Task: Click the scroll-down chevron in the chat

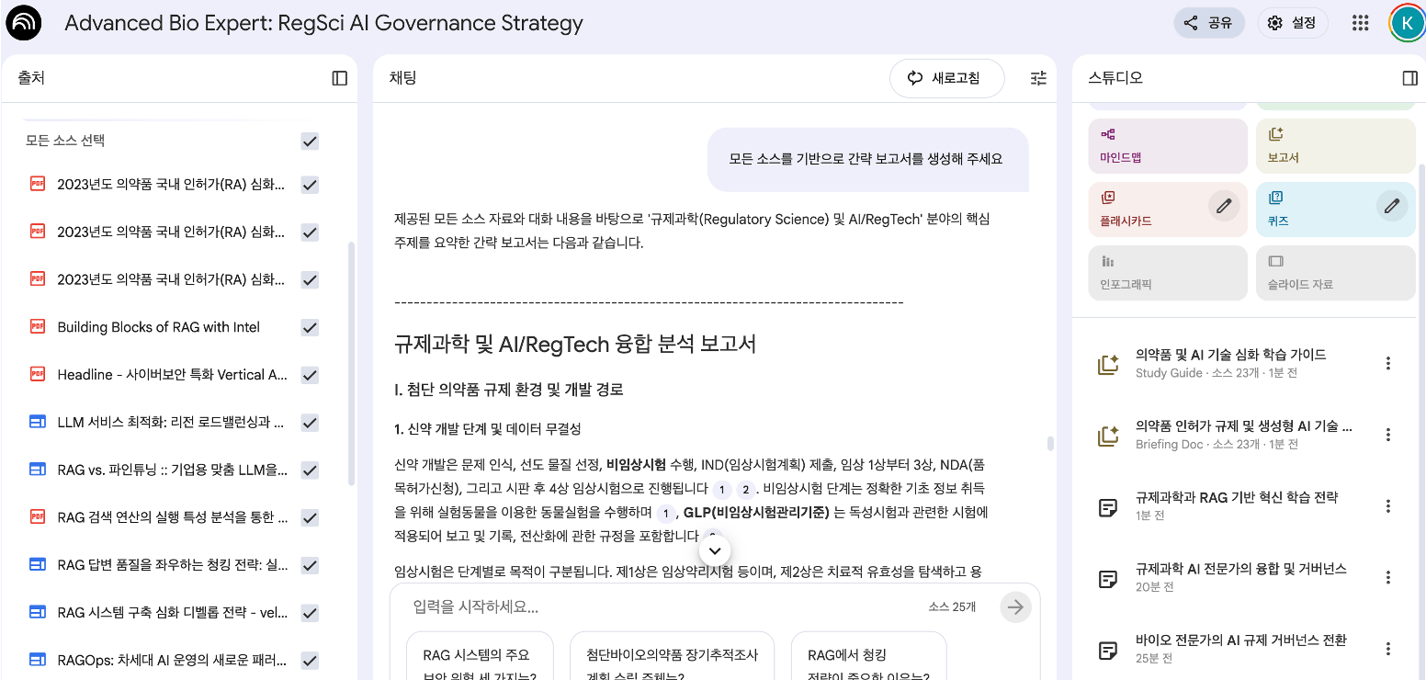Action: (x=714, y=550)
